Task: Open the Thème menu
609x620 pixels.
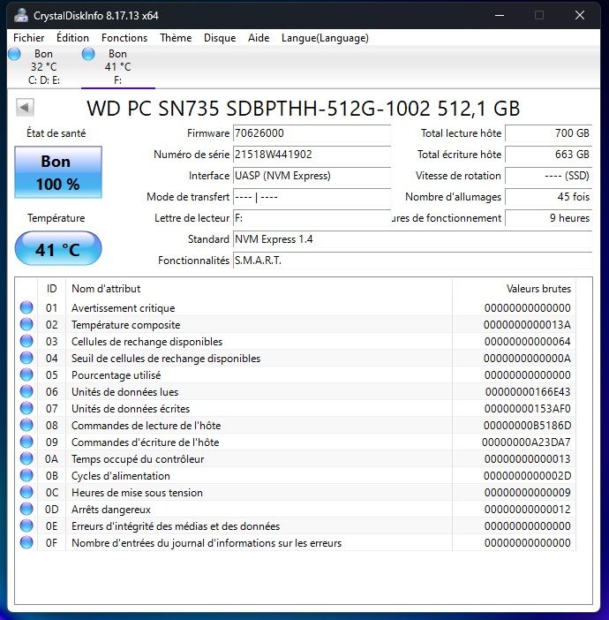Action: point(176,38)
